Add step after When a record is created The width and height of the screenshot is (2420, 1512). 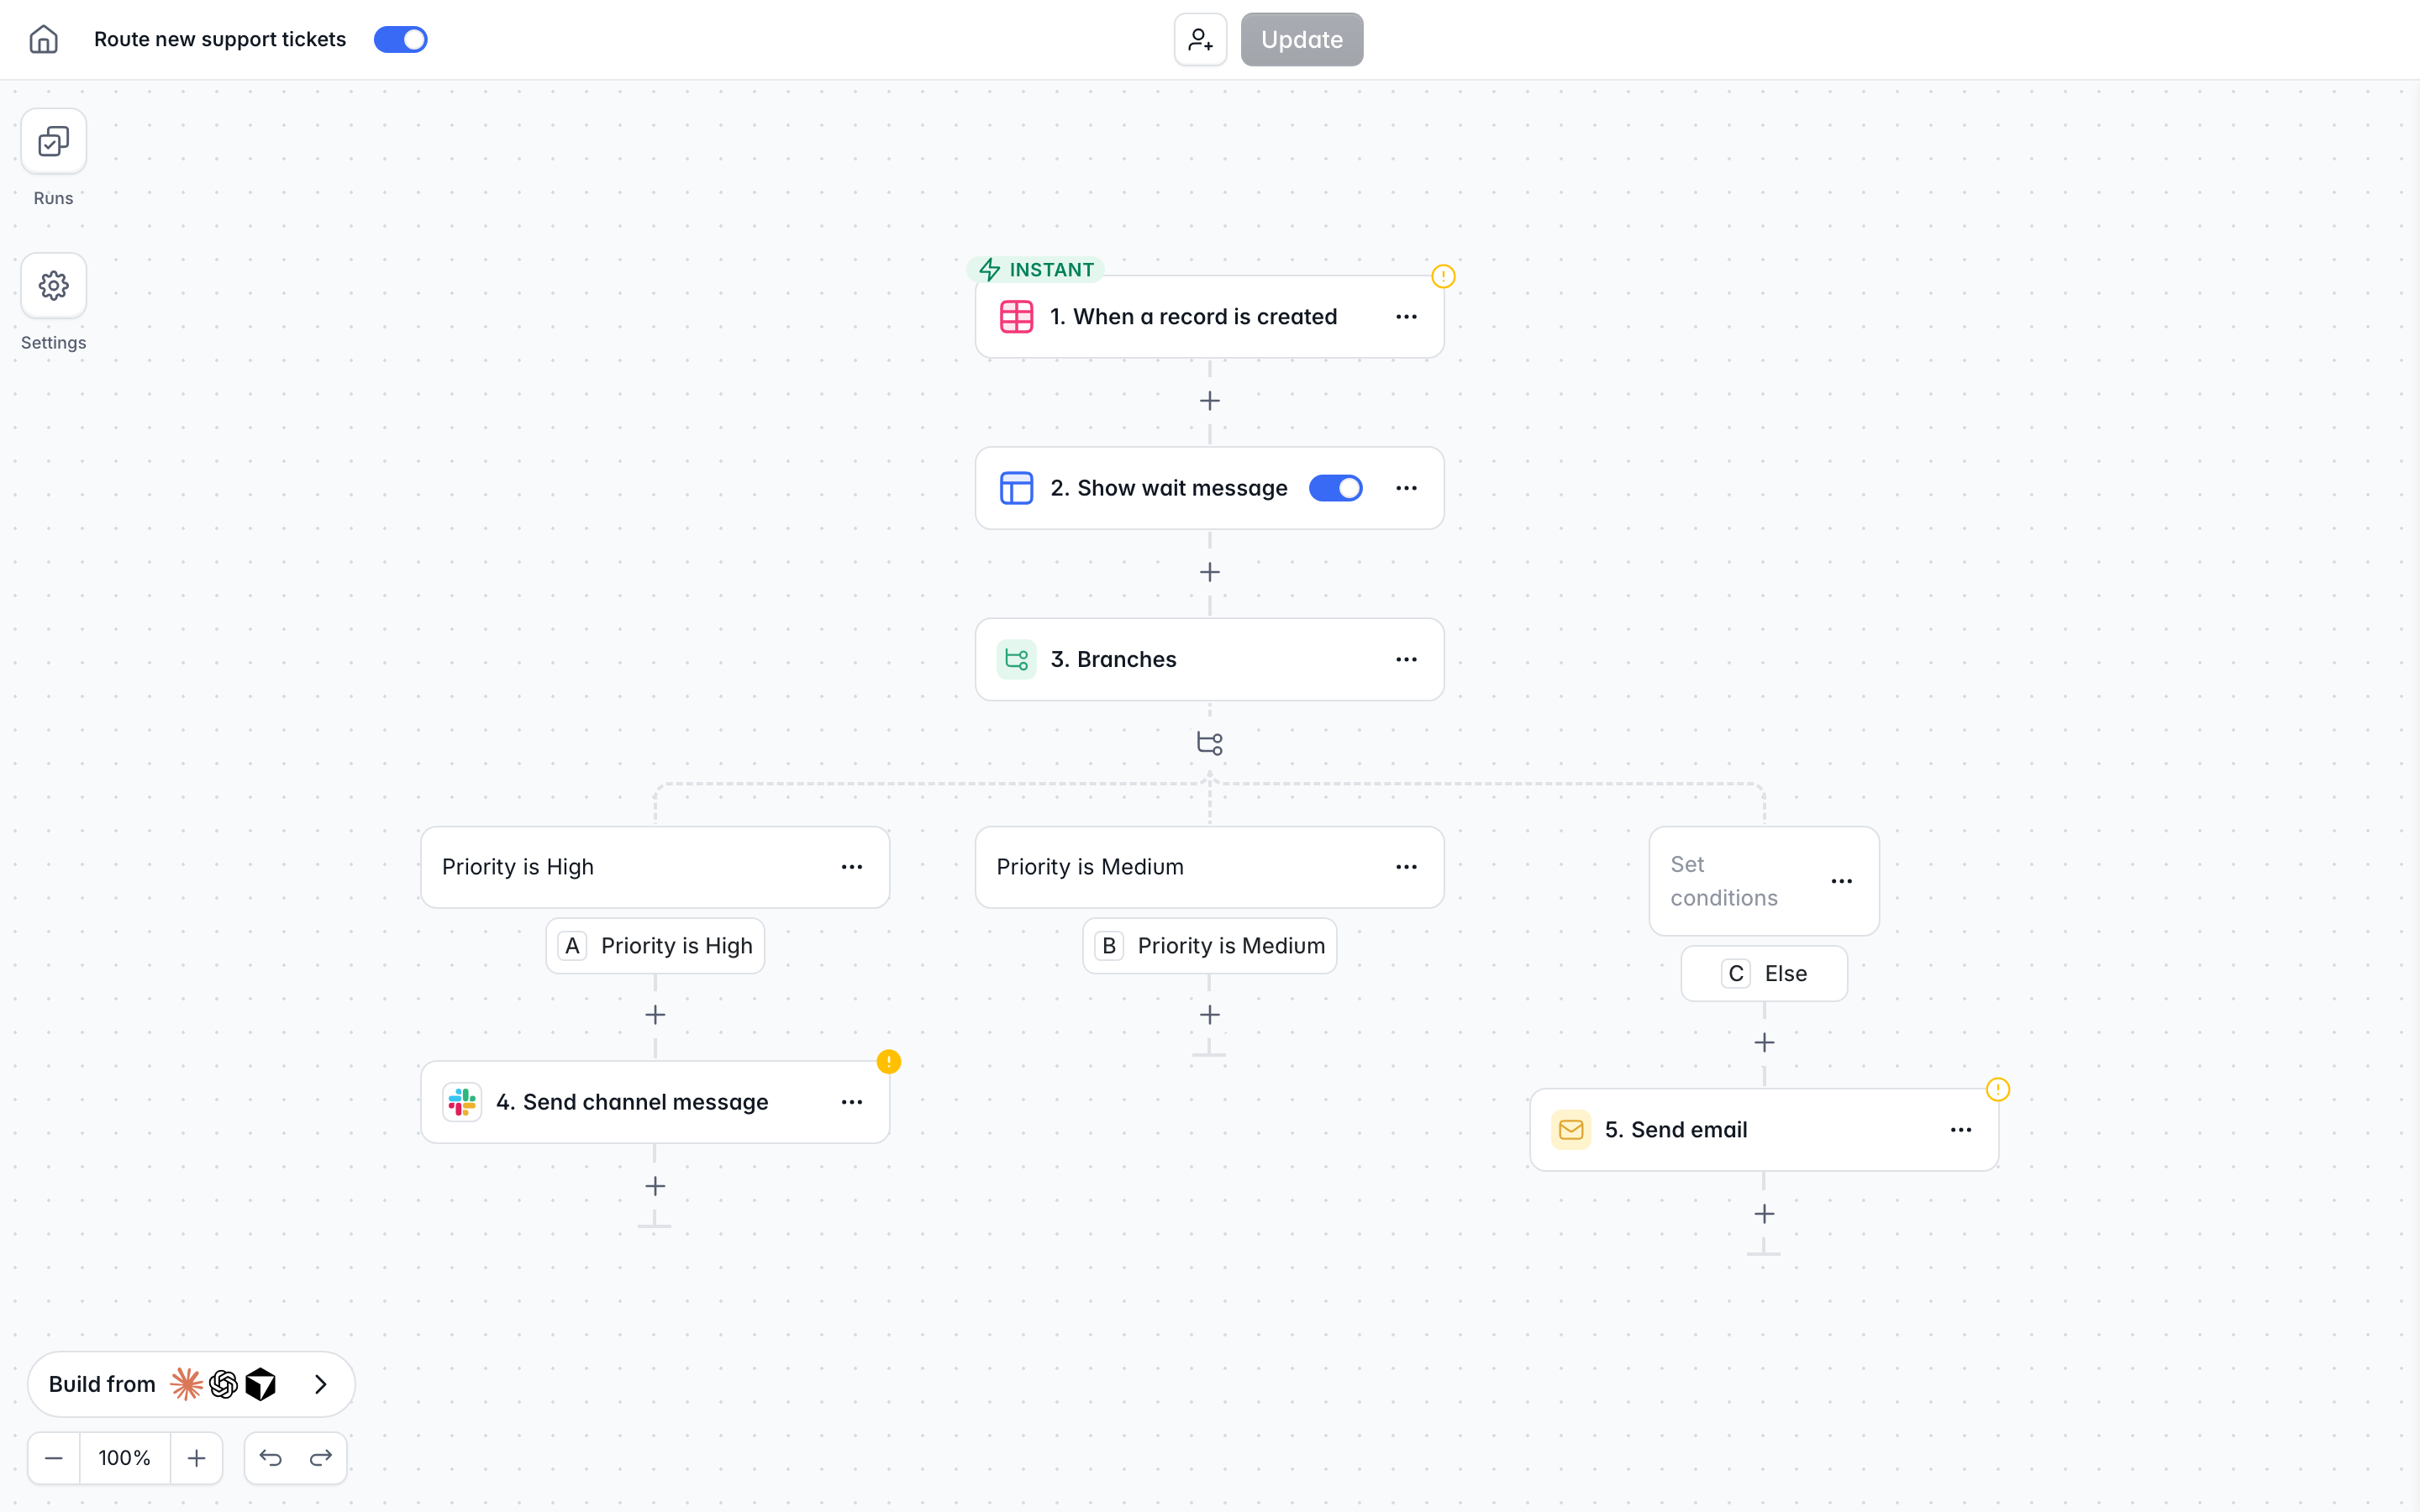pos(1209,401)
